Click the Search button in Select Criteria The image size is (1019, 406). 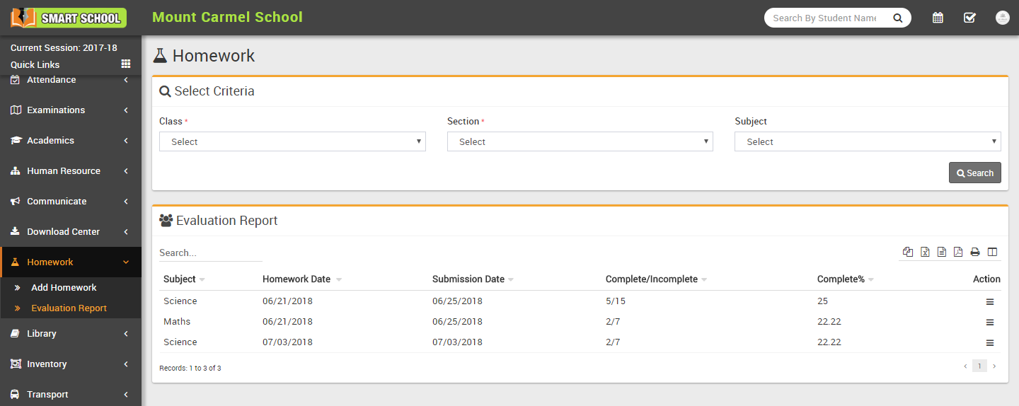pos(974,173)
